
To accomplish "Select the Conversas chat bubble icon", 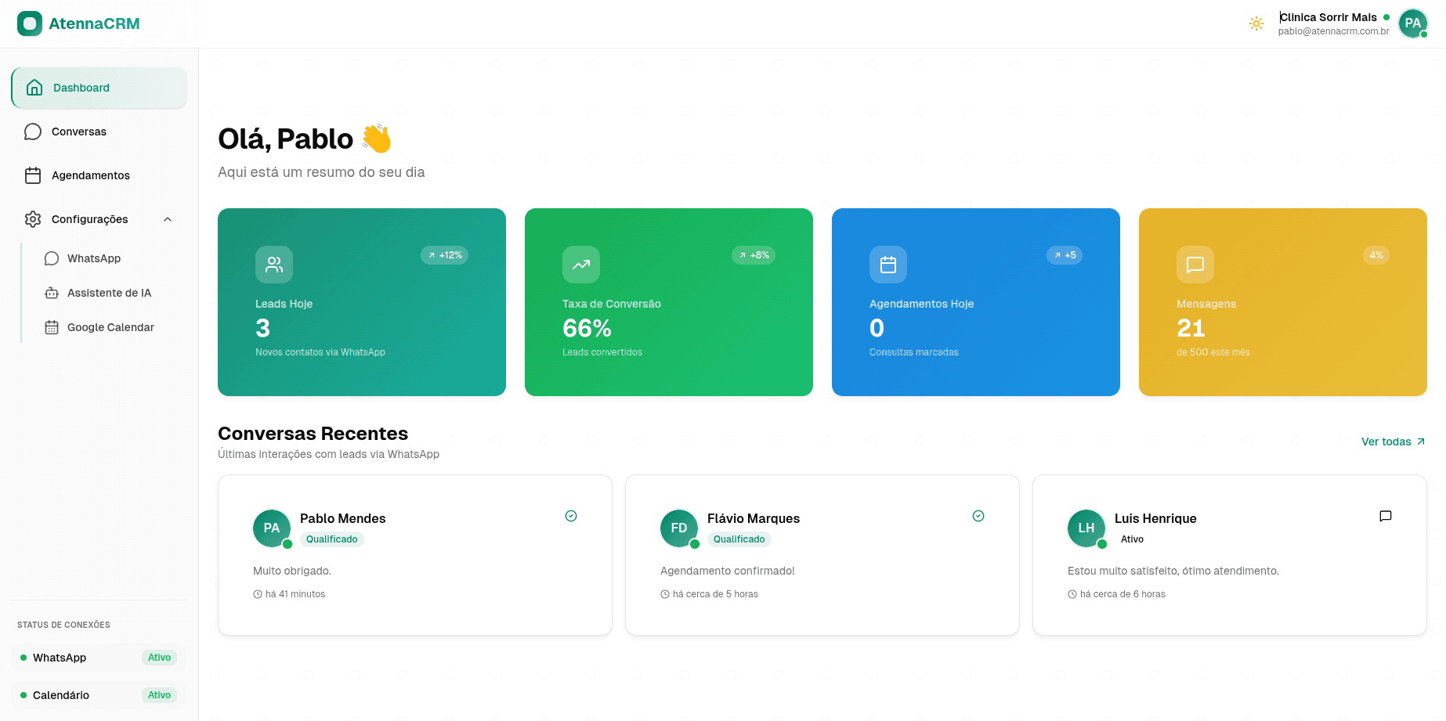I will tap(33, 132).
